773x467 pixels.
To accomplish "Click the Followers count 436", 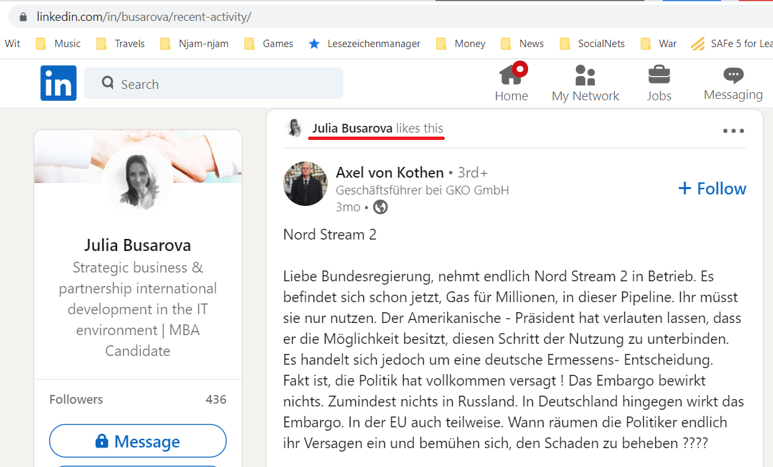I will tap(216, 400).
